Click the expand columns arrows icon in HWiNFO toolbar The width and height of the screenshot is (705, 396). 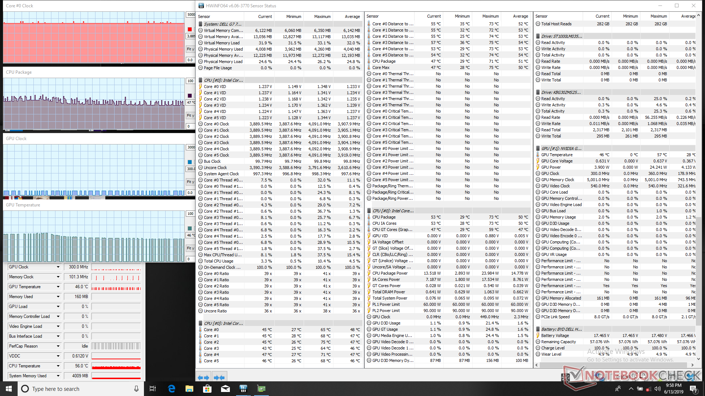point(203,377)
